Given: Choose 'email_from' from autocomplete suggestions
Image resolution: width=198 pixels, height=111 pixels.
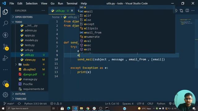Looking at the screenshot, I should [x=127, y=32].
